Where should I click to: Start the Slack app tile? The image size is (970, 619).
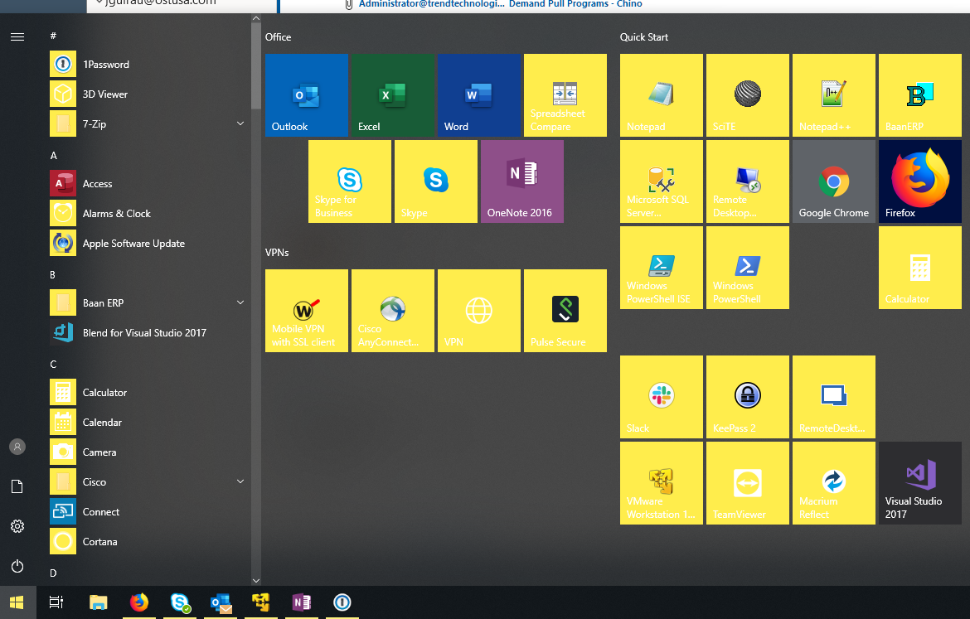[661, 397]
